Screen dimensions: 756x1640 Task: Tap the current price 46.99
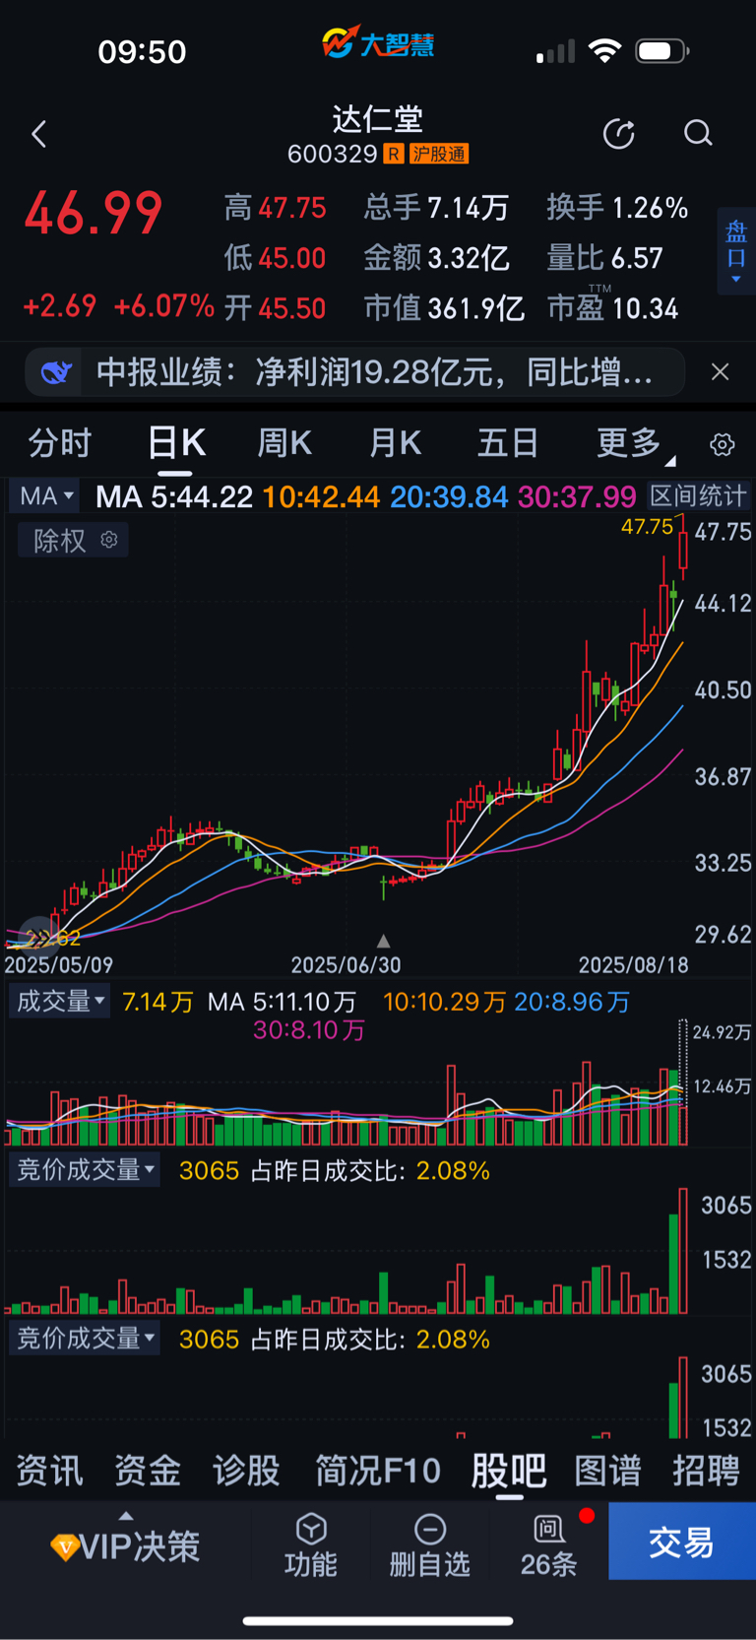pos(94,214)
